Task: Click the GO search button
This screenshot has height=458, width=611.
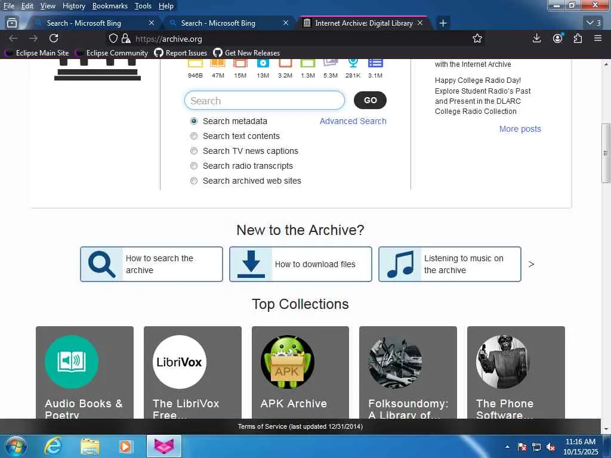Action: click(370, 100)
